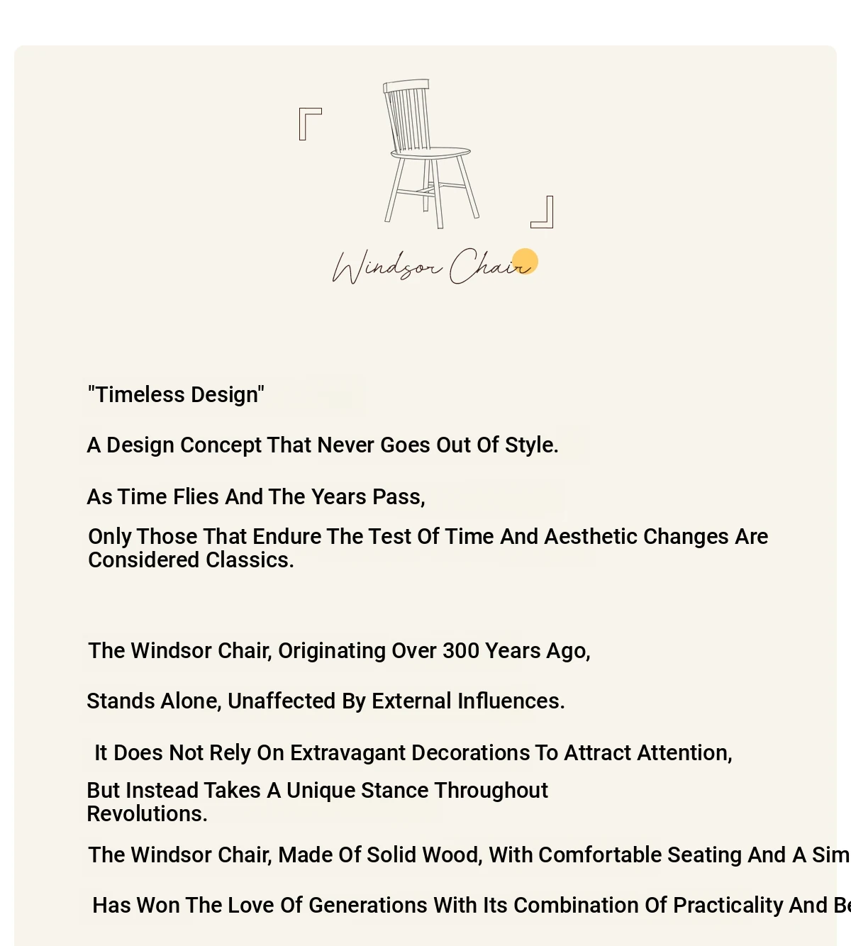Click "Stands Alone, Unaffected By External Influences."
Image resolution: width=851 pixels, height=946 pixels.
(x=326, y=701)
